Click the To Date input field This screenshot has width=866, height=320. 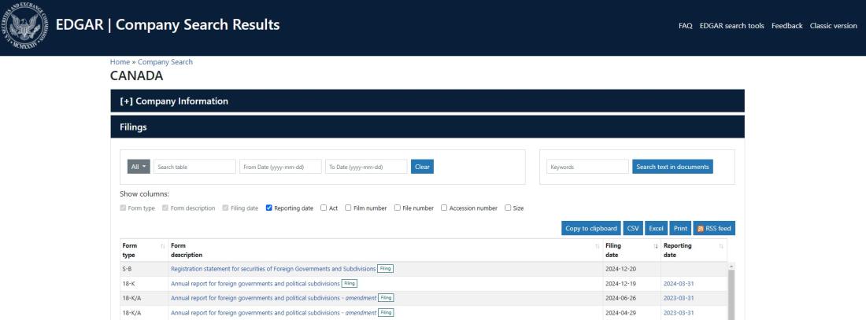pos(366,167)
